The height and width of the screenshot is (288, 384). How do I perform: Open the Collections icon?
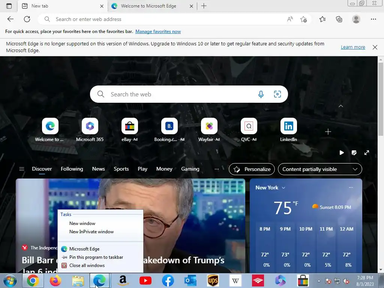(x=339, y=19)
